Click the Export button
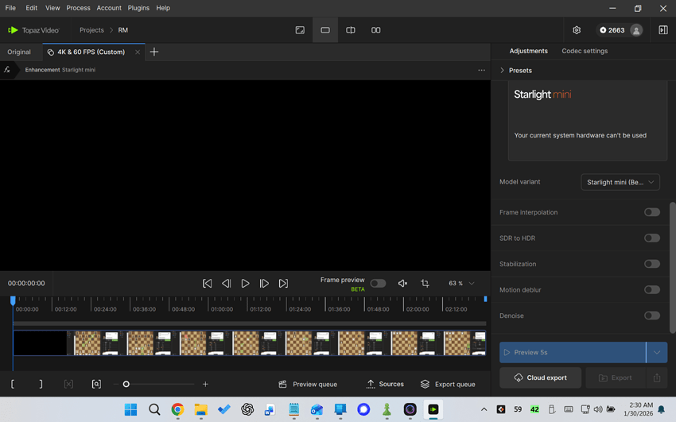 click(616, 377)
